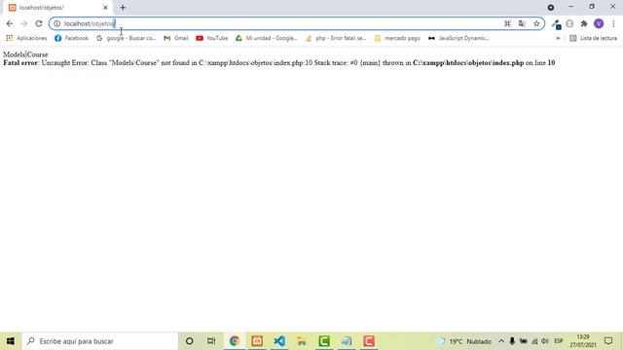623x350 pixels.
Task: Open the google - Buscar co... bookmark
Action: pos(127,38)
